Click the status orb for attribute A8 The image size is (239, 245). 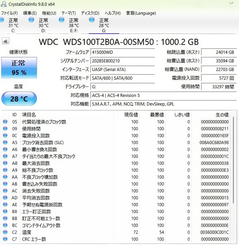[x=5, y=163]
